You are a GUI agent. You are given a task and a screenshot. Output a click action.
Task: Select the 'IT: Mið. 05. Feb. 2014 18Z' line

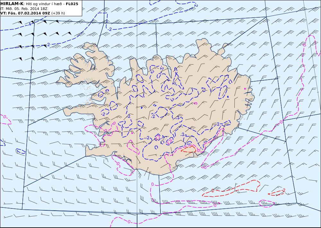24,9
